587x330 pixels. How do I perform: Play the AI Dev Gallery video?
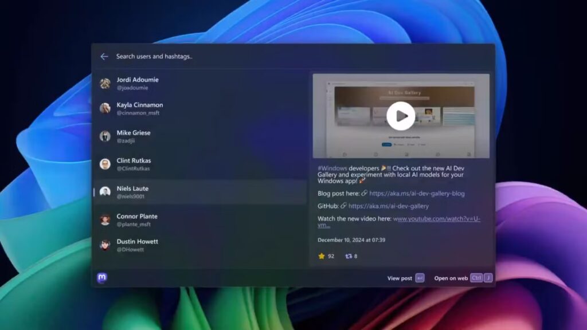tap(401, 116)
